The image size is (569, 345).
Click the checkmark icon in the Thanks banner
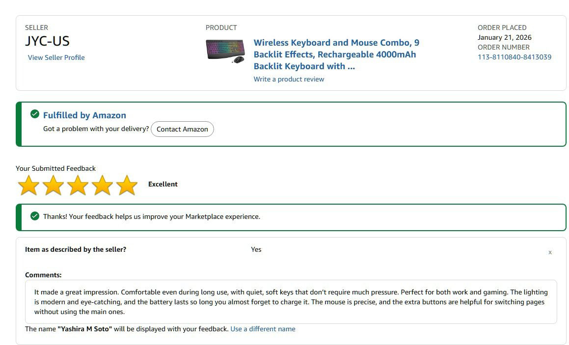click(35, 216)
